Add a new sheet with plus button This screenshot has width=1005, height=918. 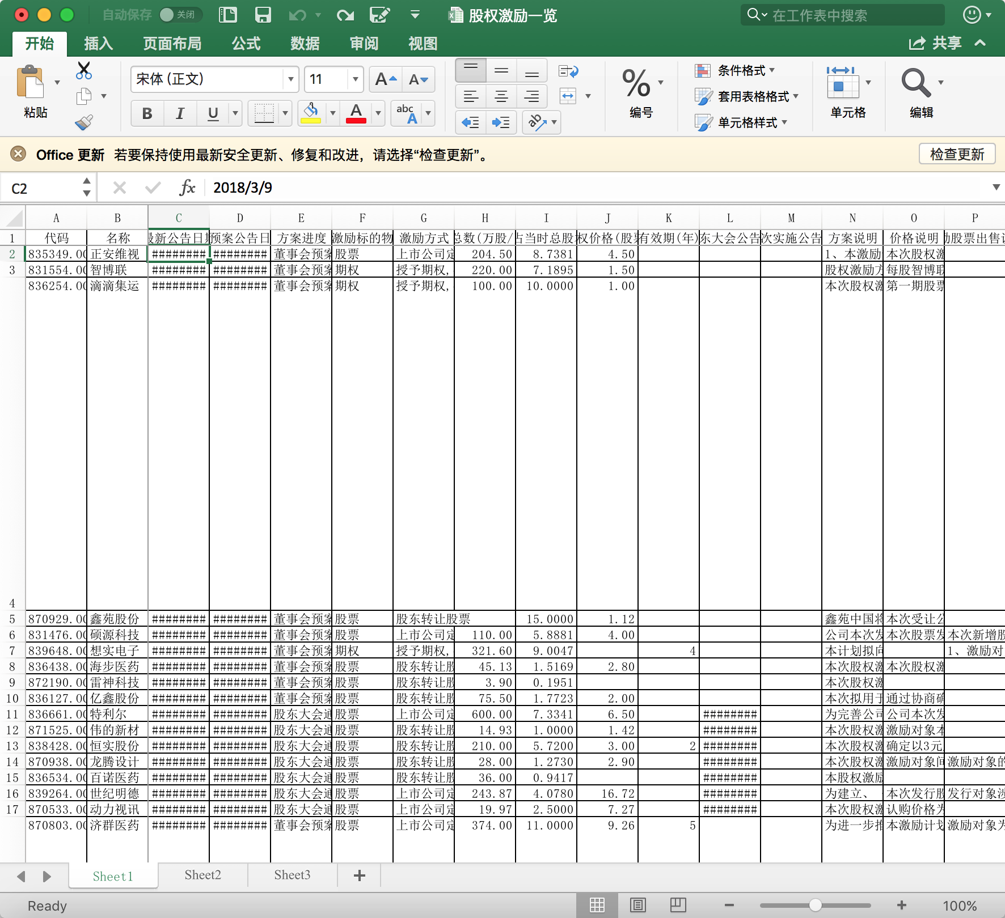tap(359, 875)
